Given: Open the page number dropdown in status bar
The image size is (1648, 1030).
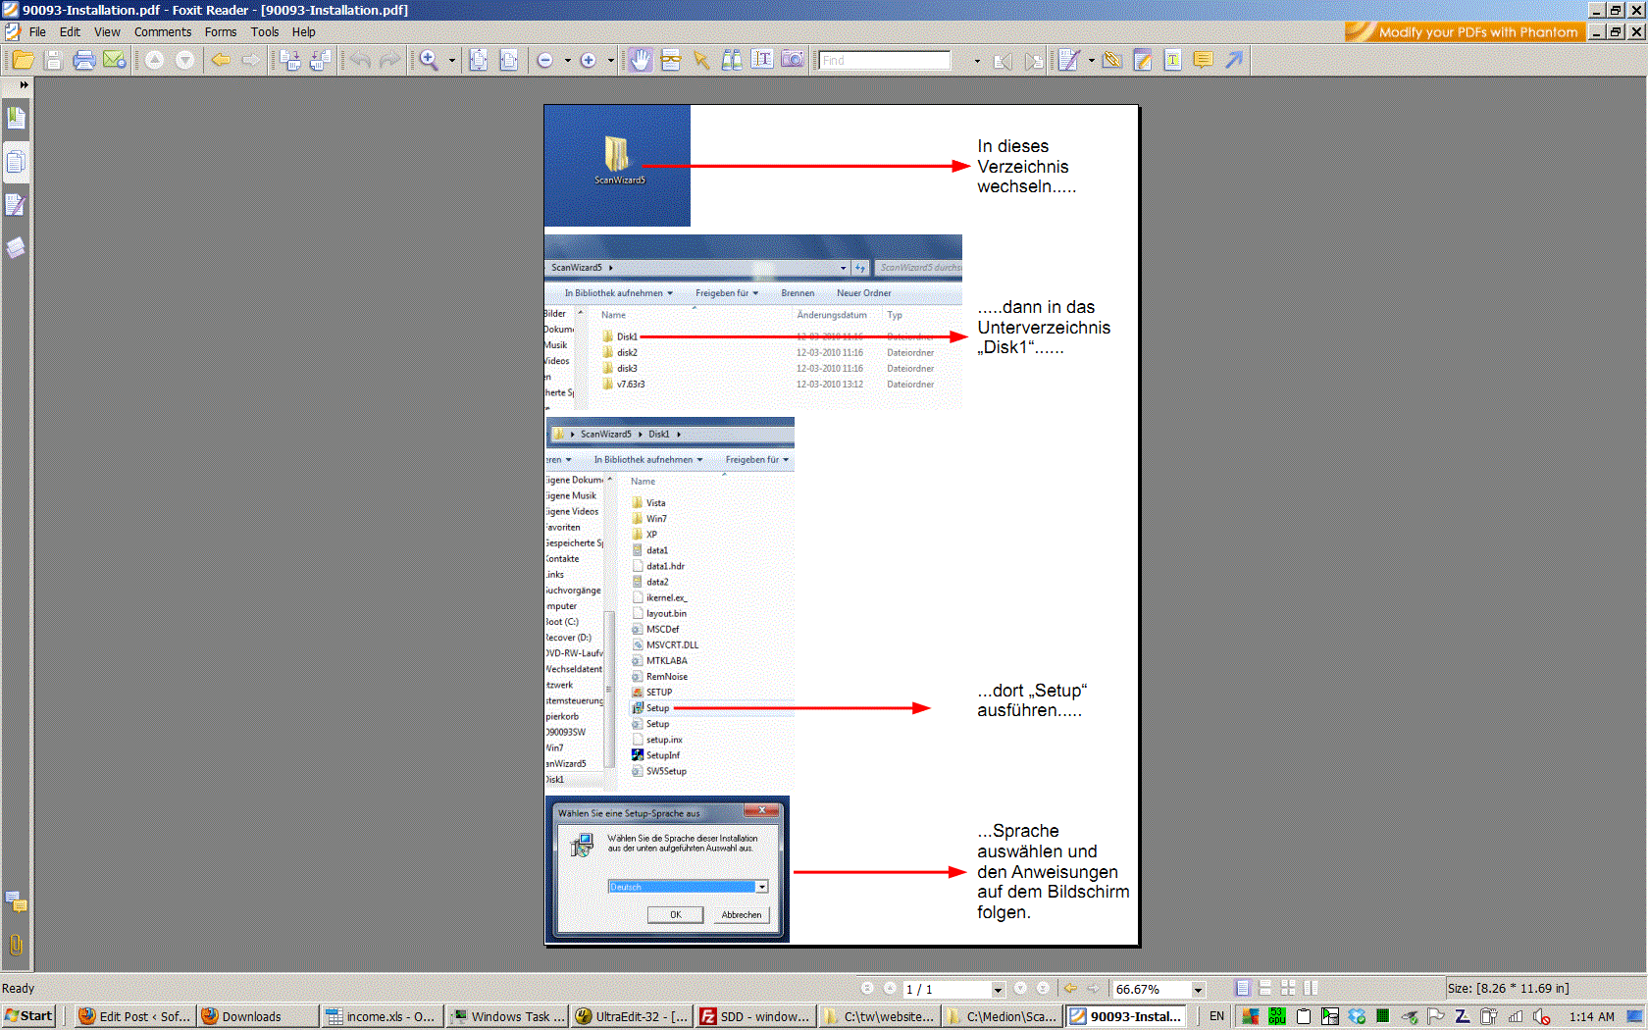Looking at the screenshot, I should 998,990.
